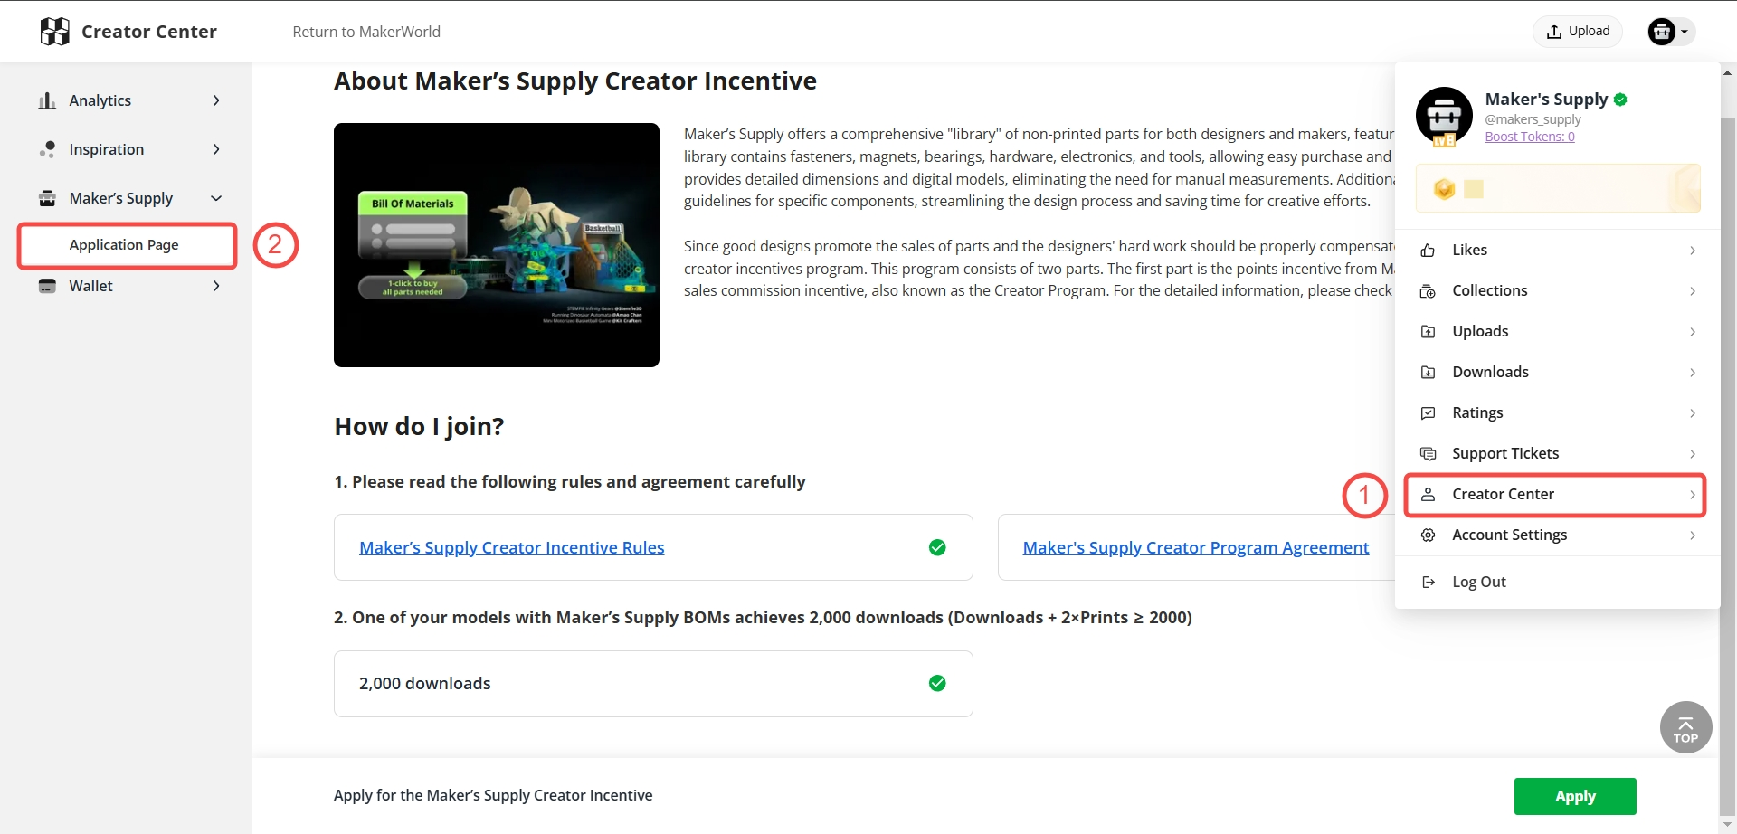Open Uploads from the account menu
This screenshot has height=834, width=1737.
pyautogui.click(x=1558, y=332)
